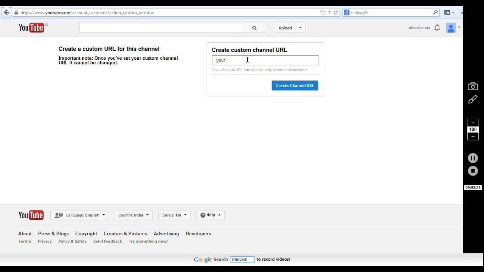
Task: Open the dropdown arrow next to Upload
Action: tap(300, 28)
